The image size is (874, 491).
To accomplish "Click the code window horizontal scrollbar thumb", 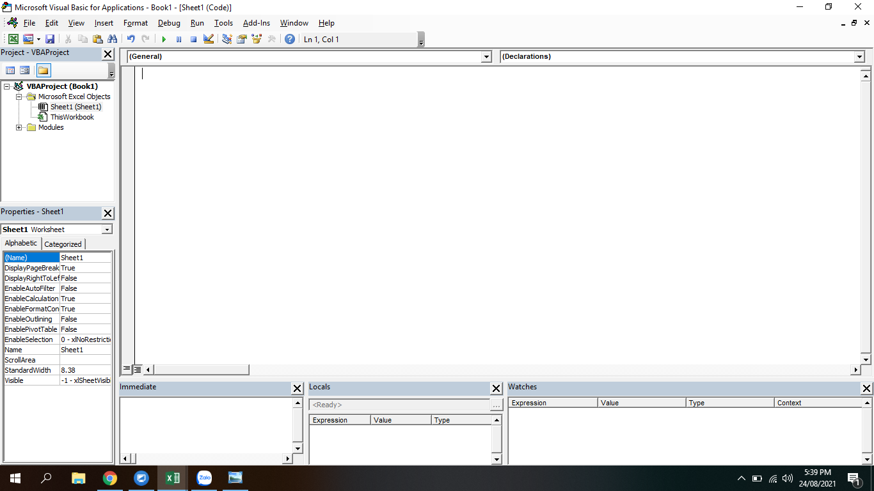I will tap(202, 370).
